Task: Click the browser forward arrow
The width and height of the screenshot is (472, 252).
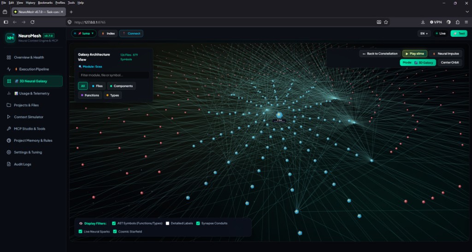Action: tap(24, 22)
